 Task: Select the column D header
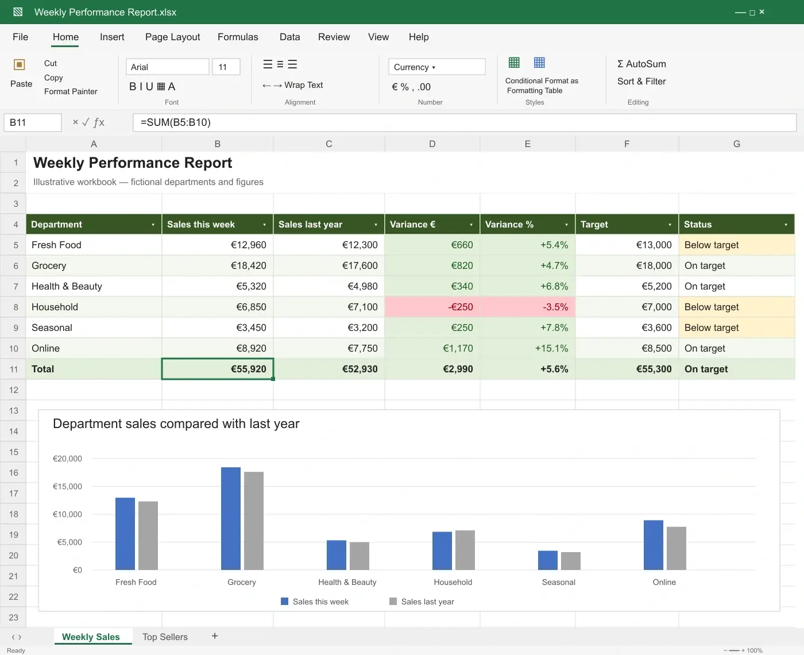432,144
